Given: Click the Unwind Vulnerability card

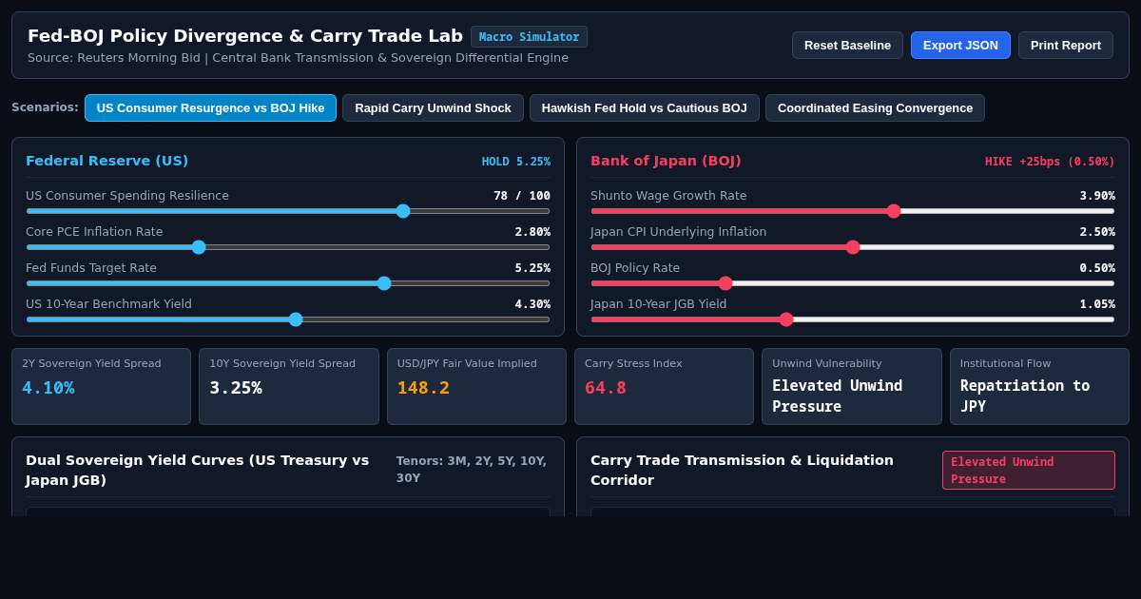Looking at the screenshot, I should point(852,386).
